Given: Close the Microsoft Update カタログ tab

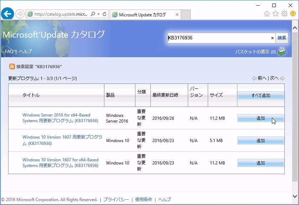Looking at the screenshot, I should pos(177,15).
